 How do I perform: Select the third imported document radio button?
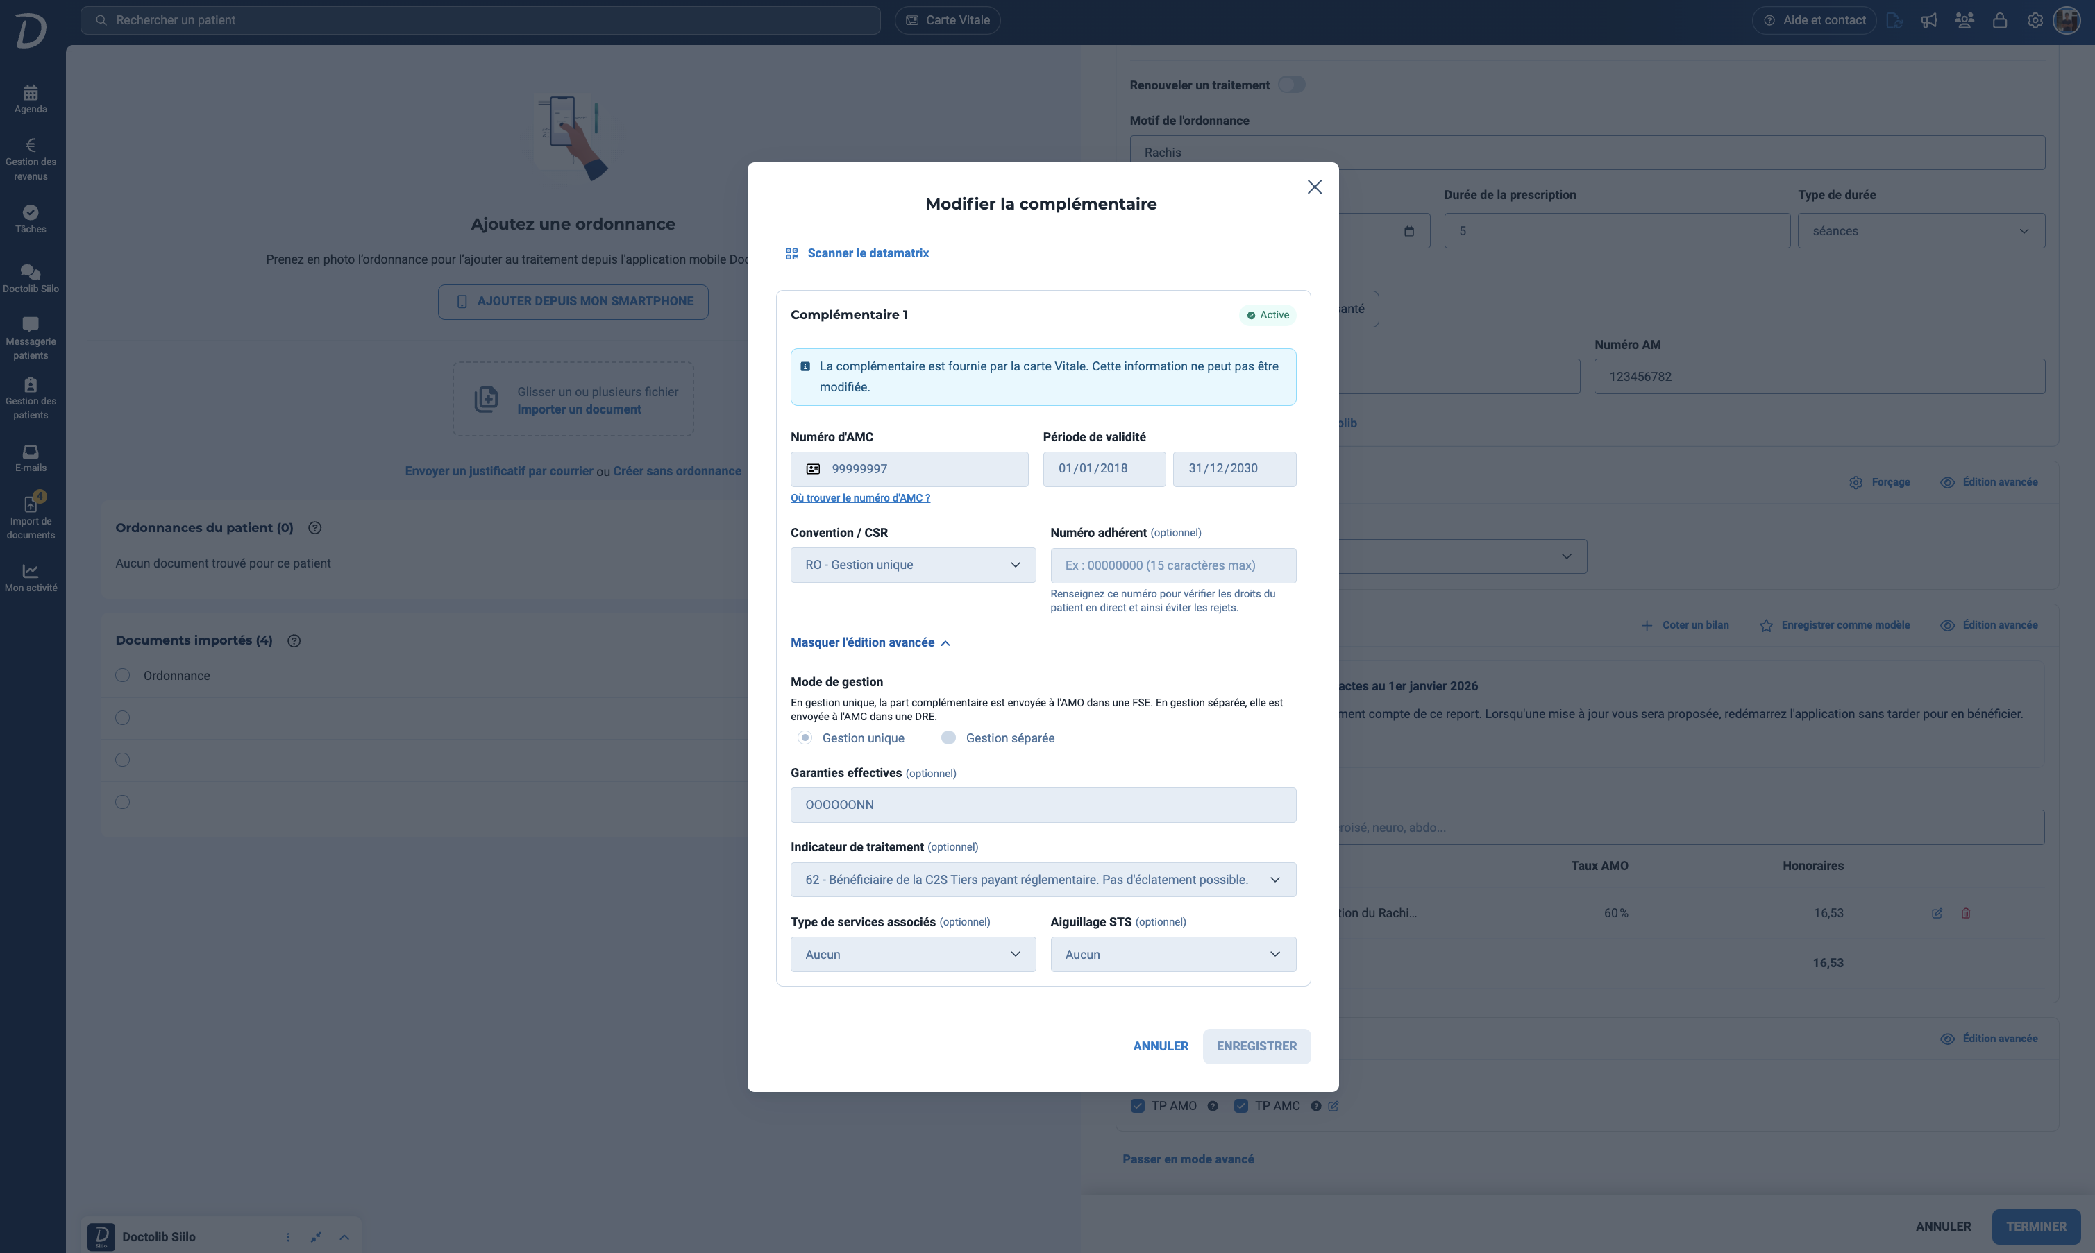click(x=122, y=760)
